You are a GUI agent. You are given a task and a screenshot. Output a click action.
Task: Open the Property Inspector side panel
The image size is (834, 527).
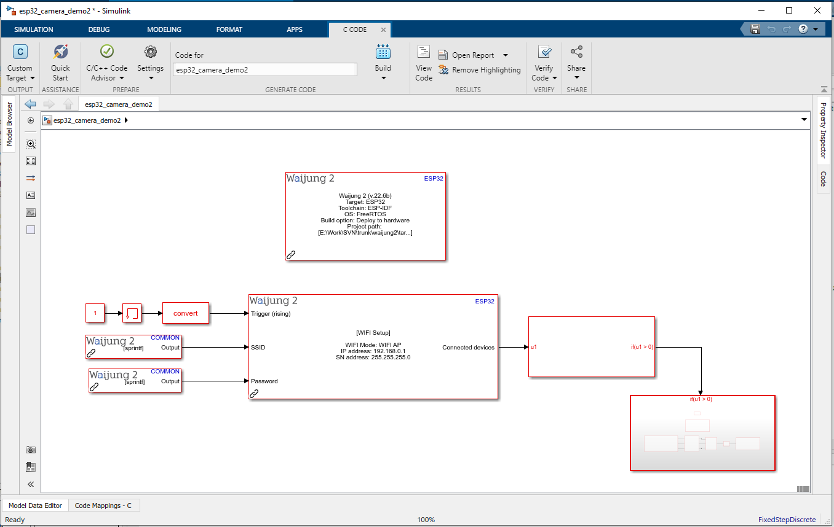(x=824, y=130)
